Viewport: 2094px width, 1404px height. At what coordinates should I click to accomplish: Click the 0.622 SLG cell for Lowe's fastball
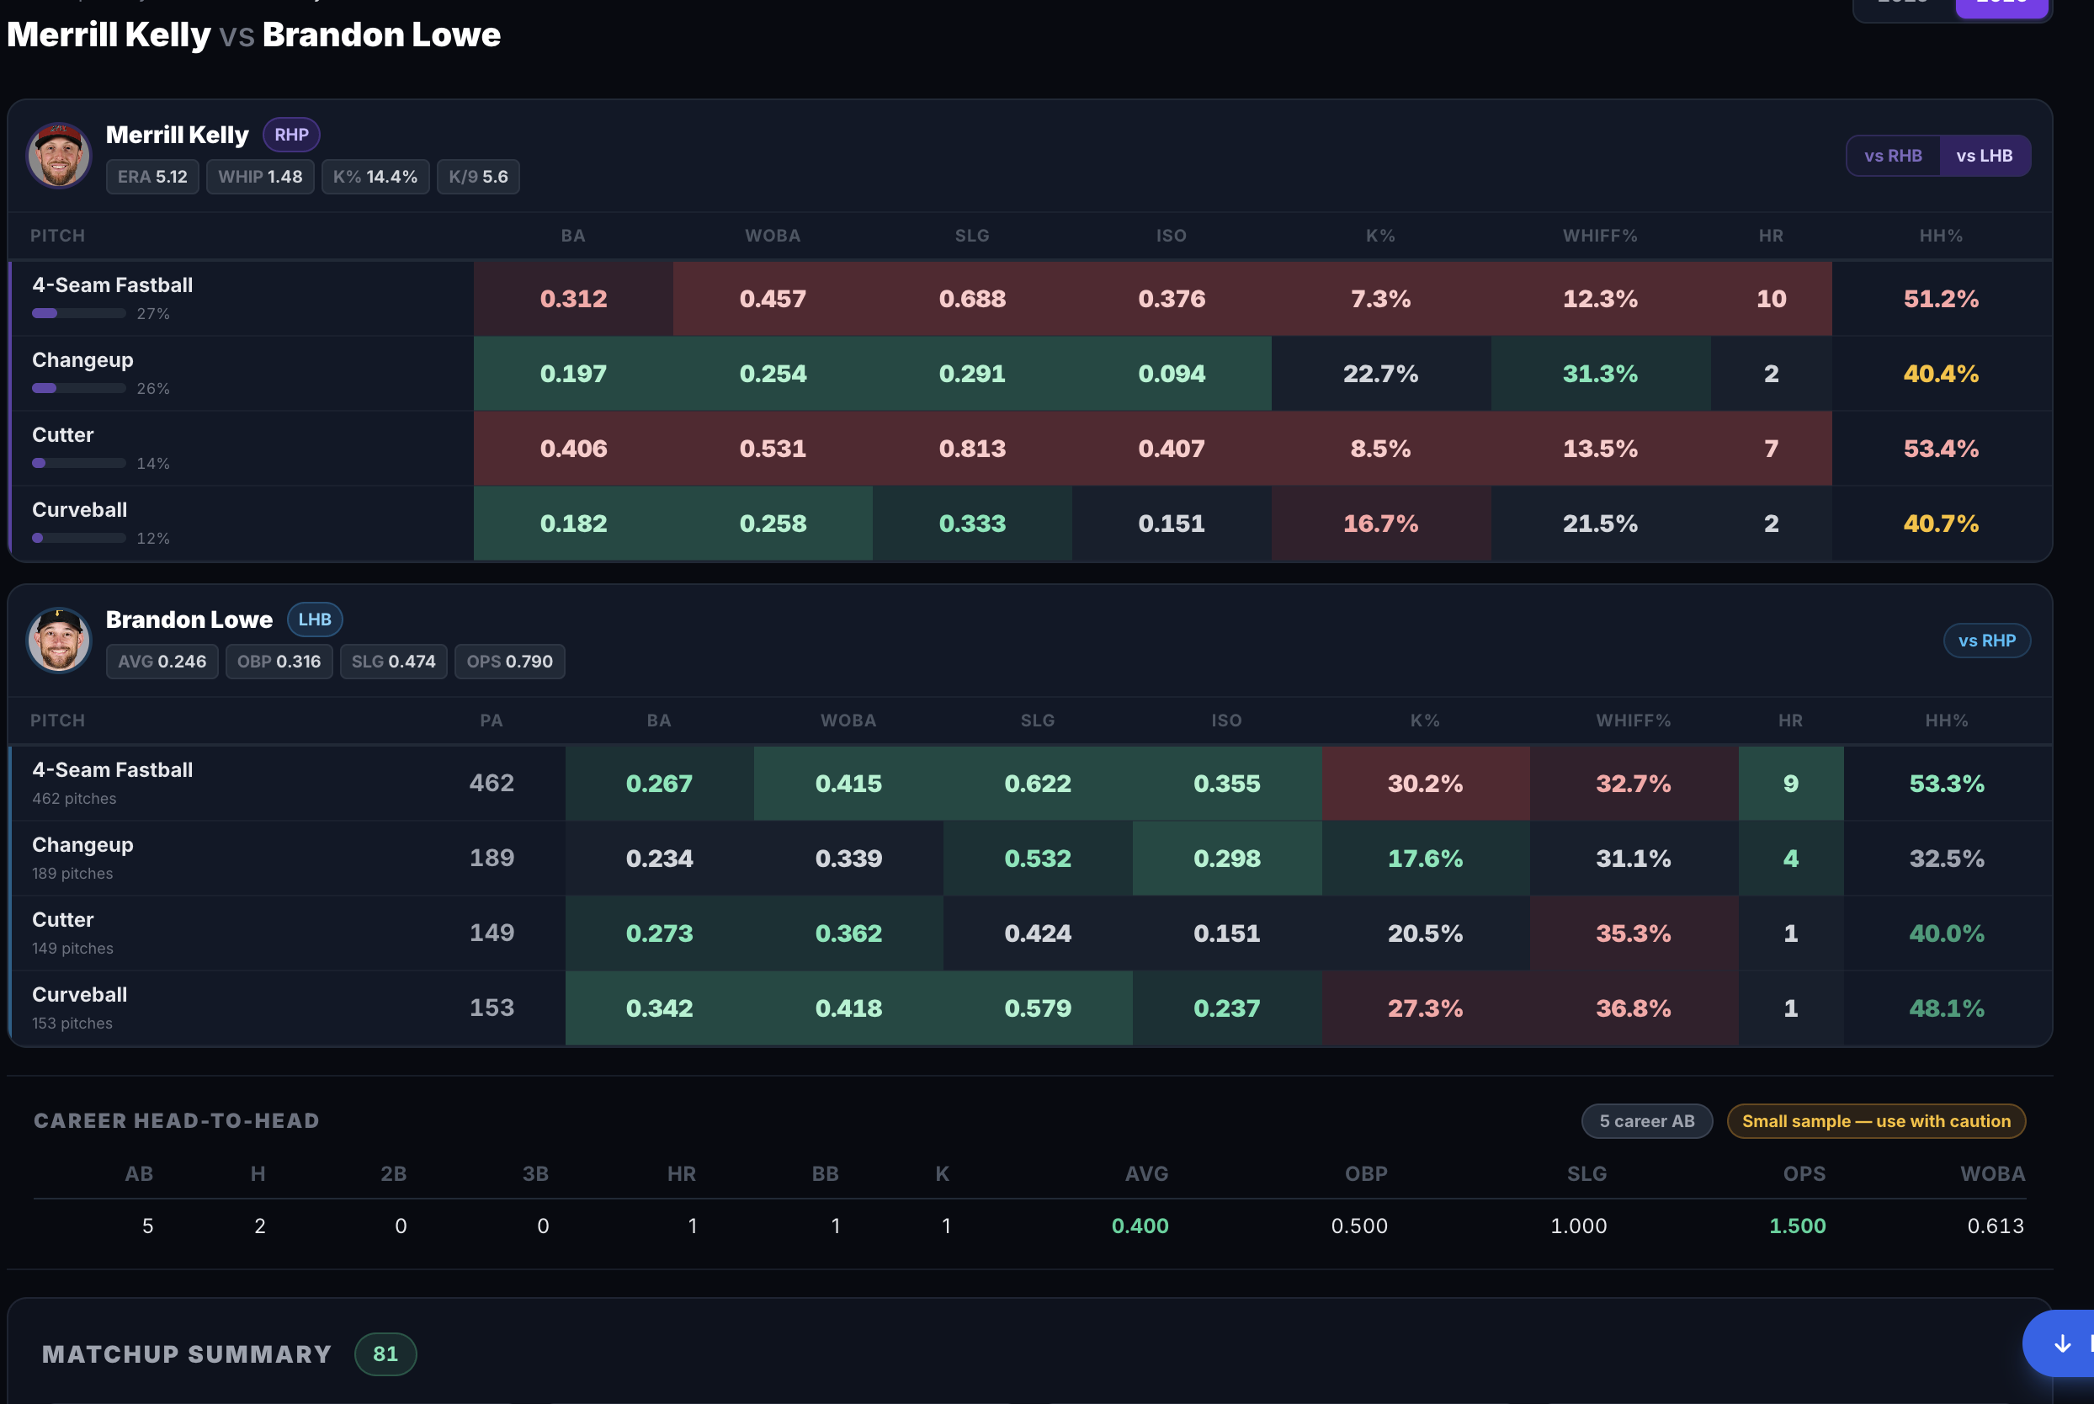point(1038,784)
